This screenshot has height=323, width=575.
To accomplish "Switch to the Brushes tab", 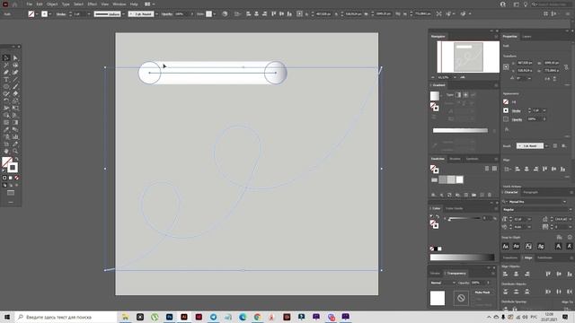I will tap(455, 159).
